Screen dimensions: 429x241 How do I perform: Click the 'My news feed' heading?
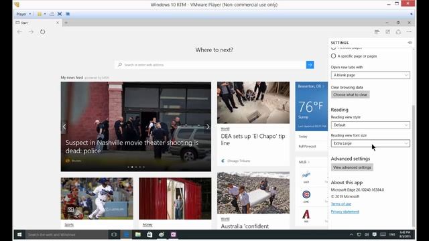point(72,78)
